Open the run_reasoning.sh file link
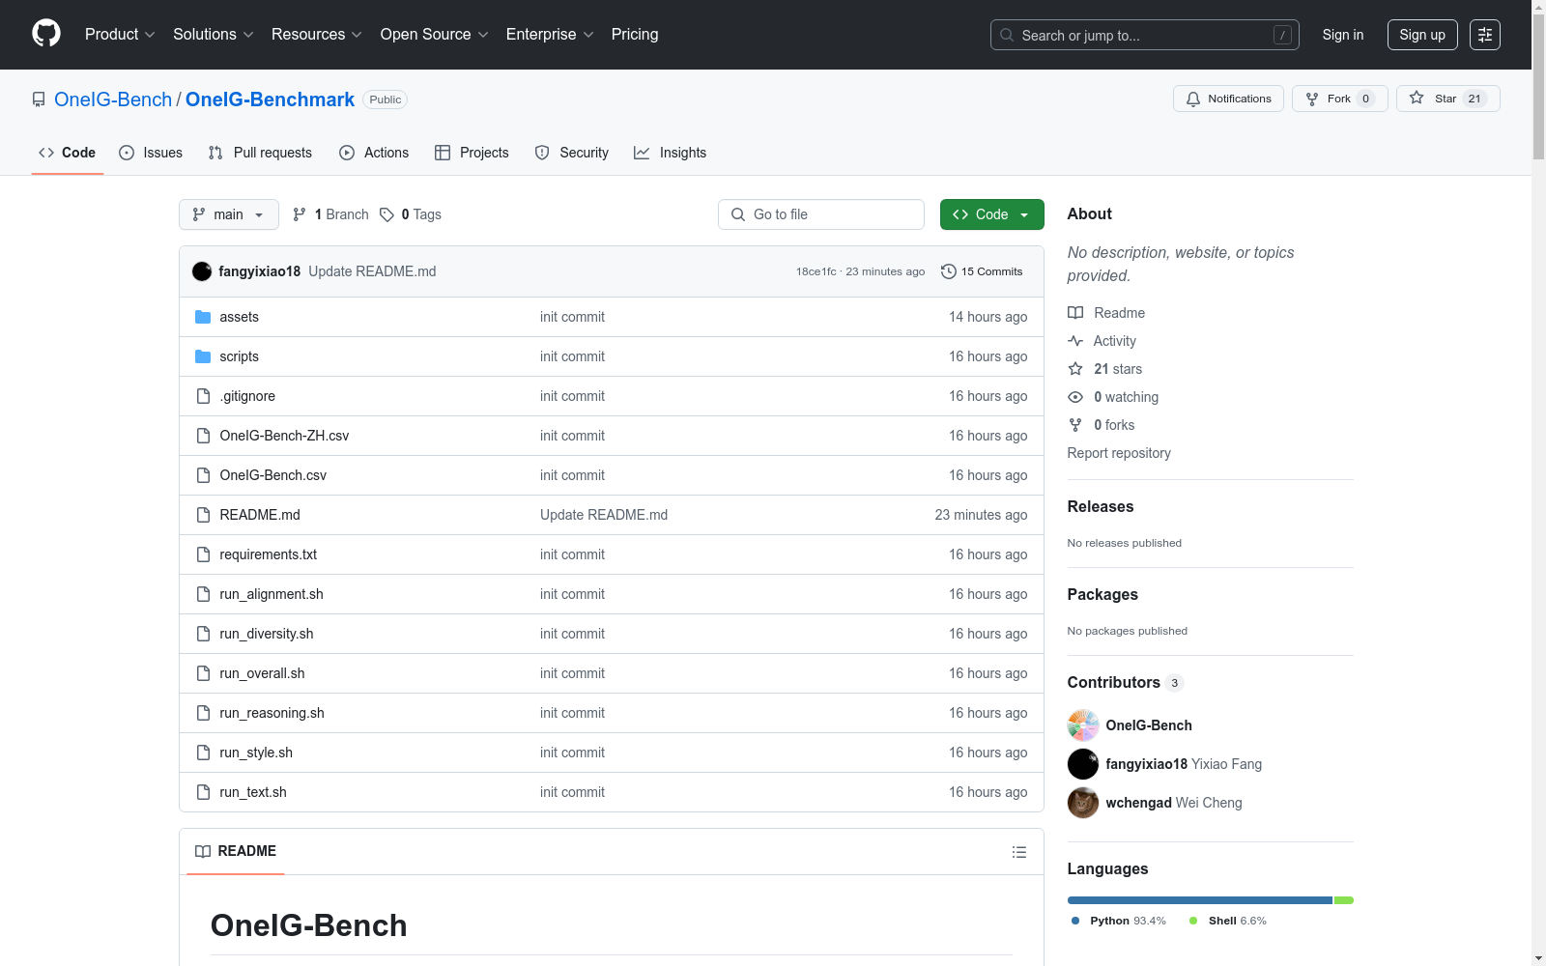1546x966 pixels. [x=272, y=713]
